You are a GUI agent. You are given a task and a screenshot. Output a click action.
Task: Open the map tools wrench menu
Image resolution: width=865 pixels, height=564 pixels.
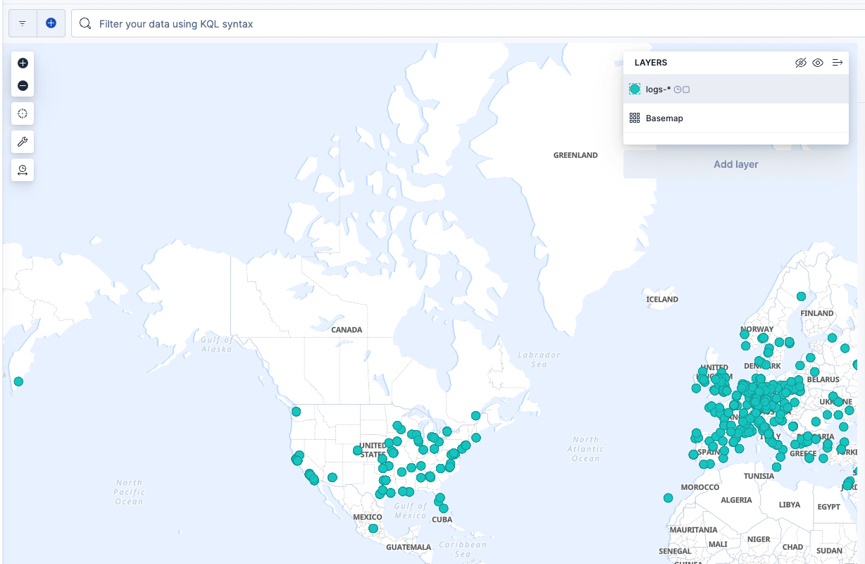(x=23, y=142)
